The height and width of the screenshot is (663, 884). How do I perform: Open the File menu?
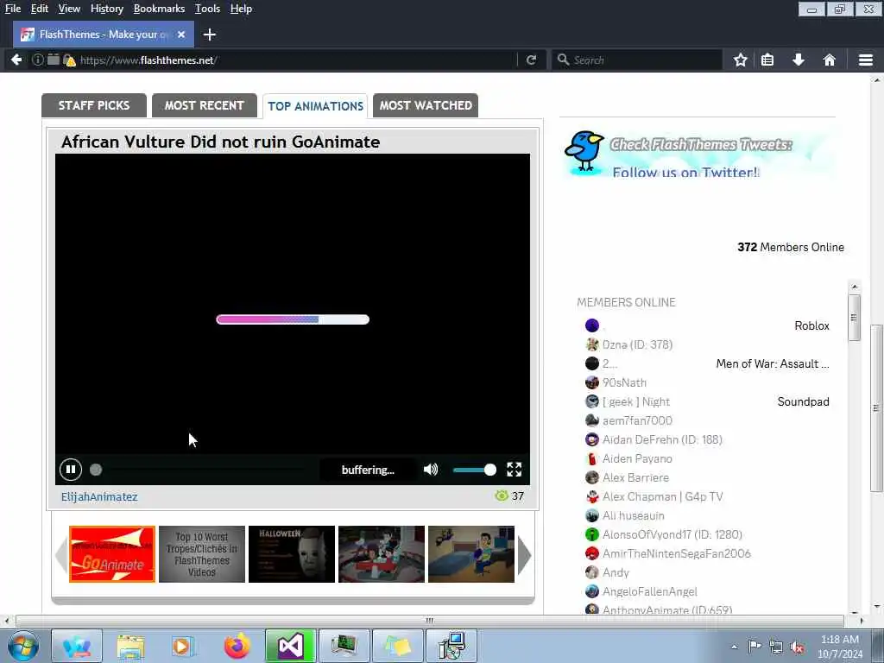point(13,9)
